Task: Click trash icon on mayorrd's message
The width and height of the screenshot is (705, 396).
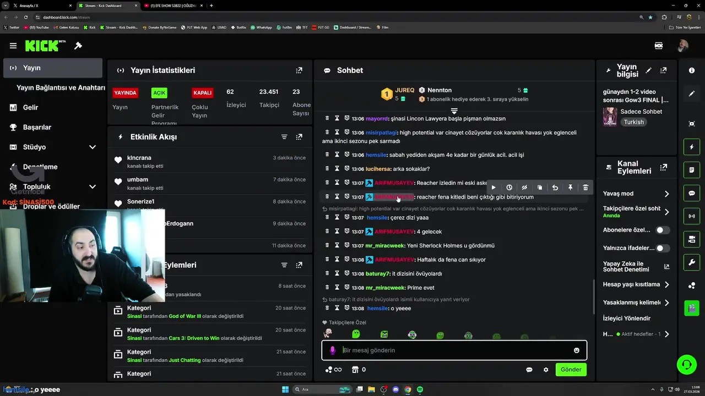Action: coord(327,118)
